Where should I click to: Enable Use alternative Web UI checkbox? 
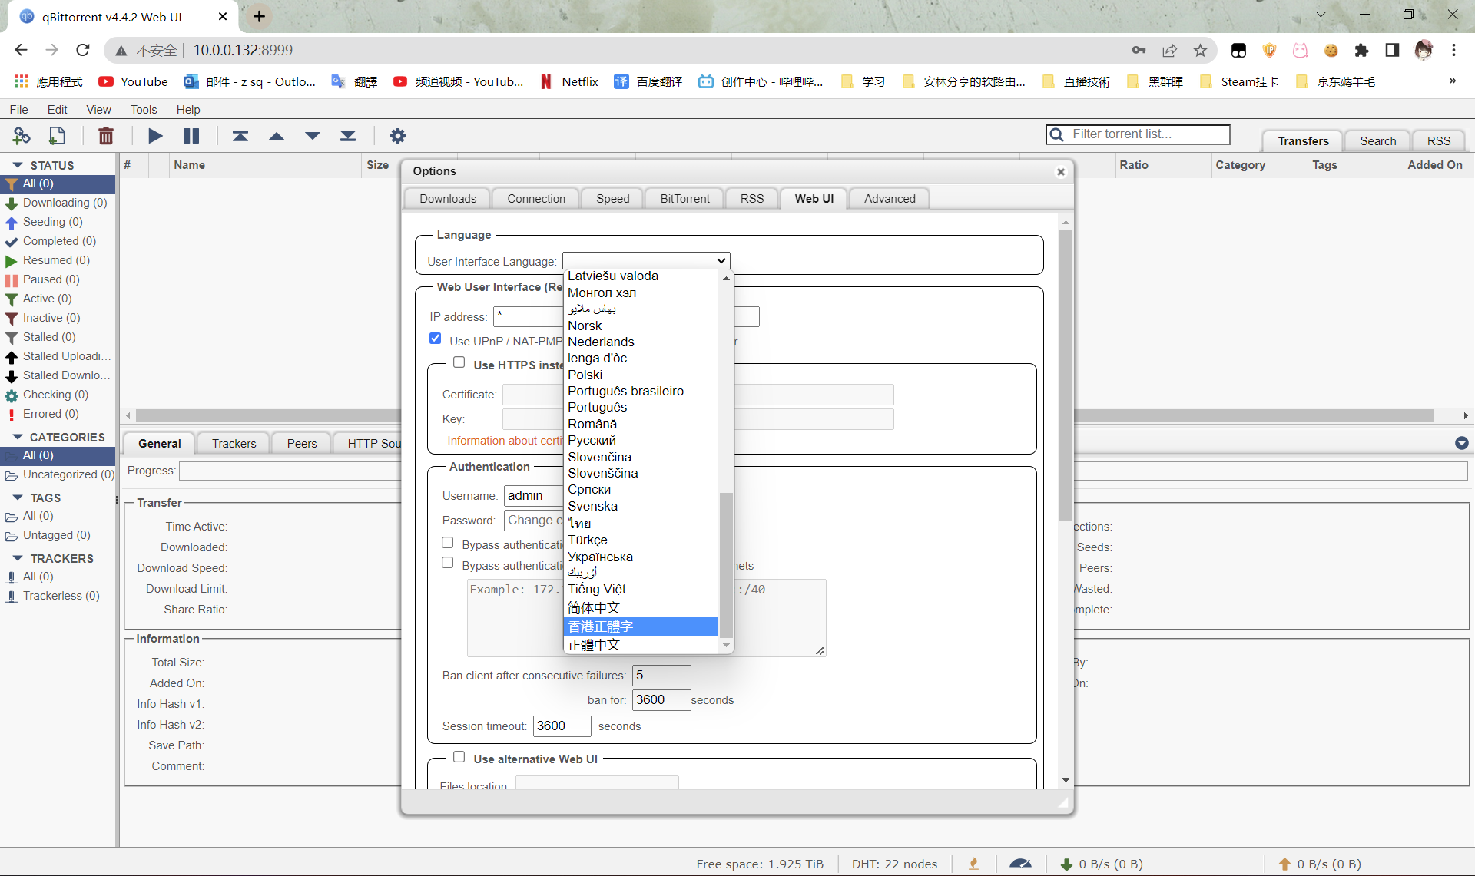click(x=459, y=757)
